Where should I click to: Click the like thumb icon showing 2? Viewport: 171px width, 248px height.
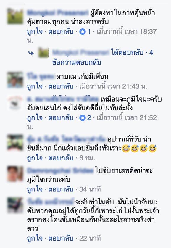click(x=82, y=118)
